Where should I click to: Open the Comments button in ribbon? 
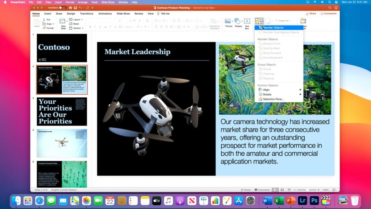[329, 14]
